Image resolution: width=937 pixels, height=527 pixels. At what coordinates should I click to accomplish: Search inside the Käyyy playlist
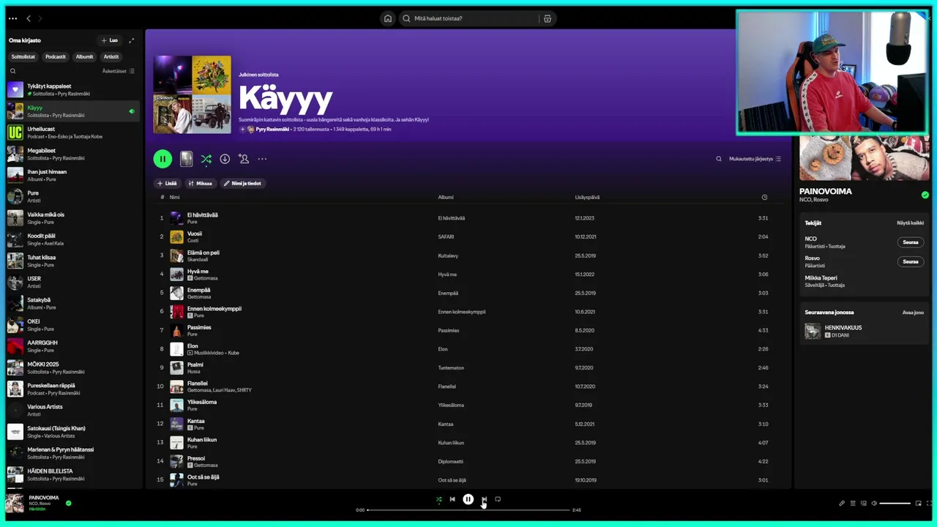tap(719, 159)
